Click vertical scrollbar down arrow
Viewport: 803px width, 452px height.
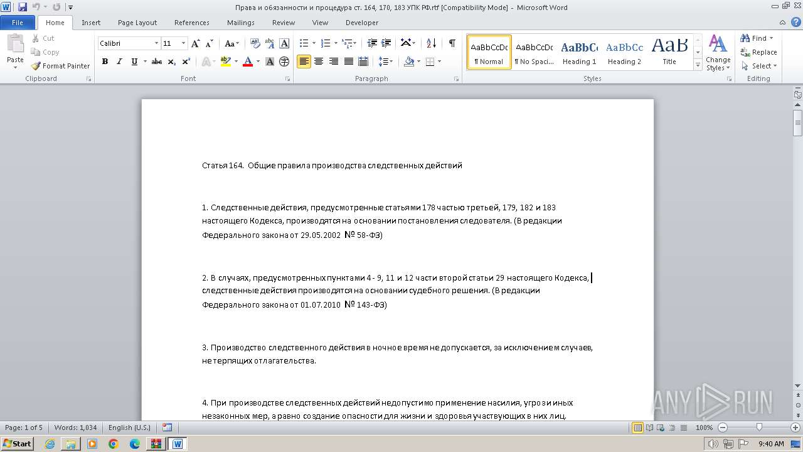point(798,385)
